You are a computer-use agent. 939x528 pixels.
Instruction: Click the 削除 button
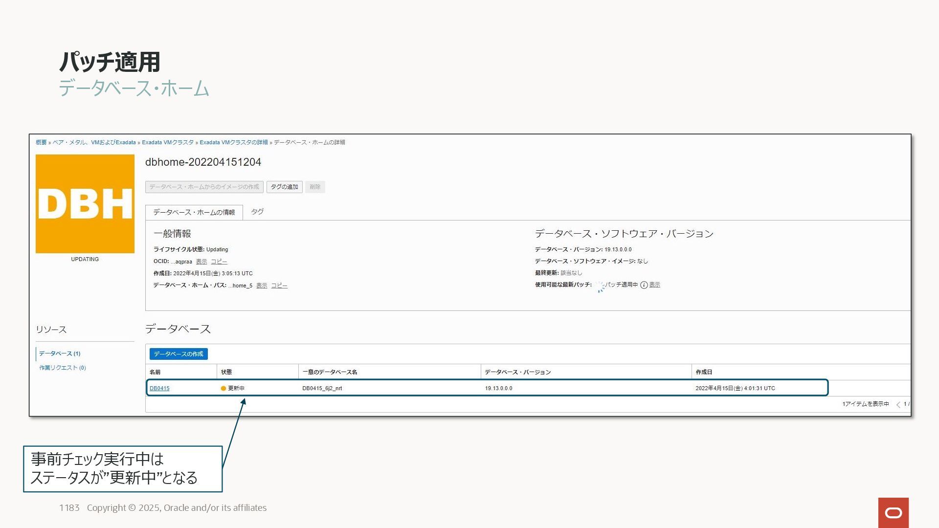coord(315,187)
